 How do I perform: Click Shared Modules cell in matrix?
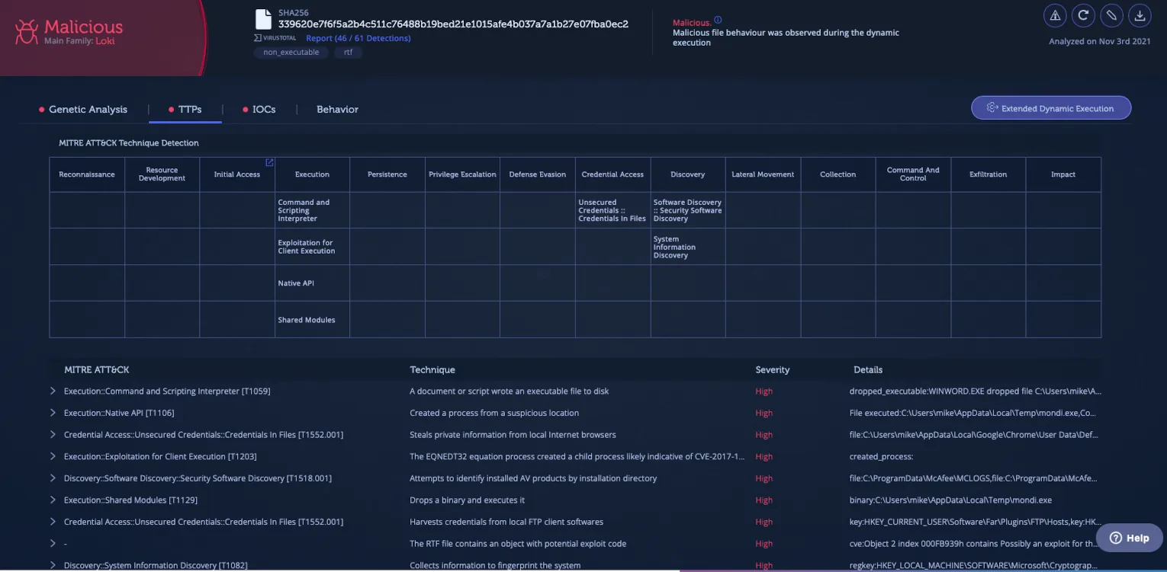coord(312,320)
